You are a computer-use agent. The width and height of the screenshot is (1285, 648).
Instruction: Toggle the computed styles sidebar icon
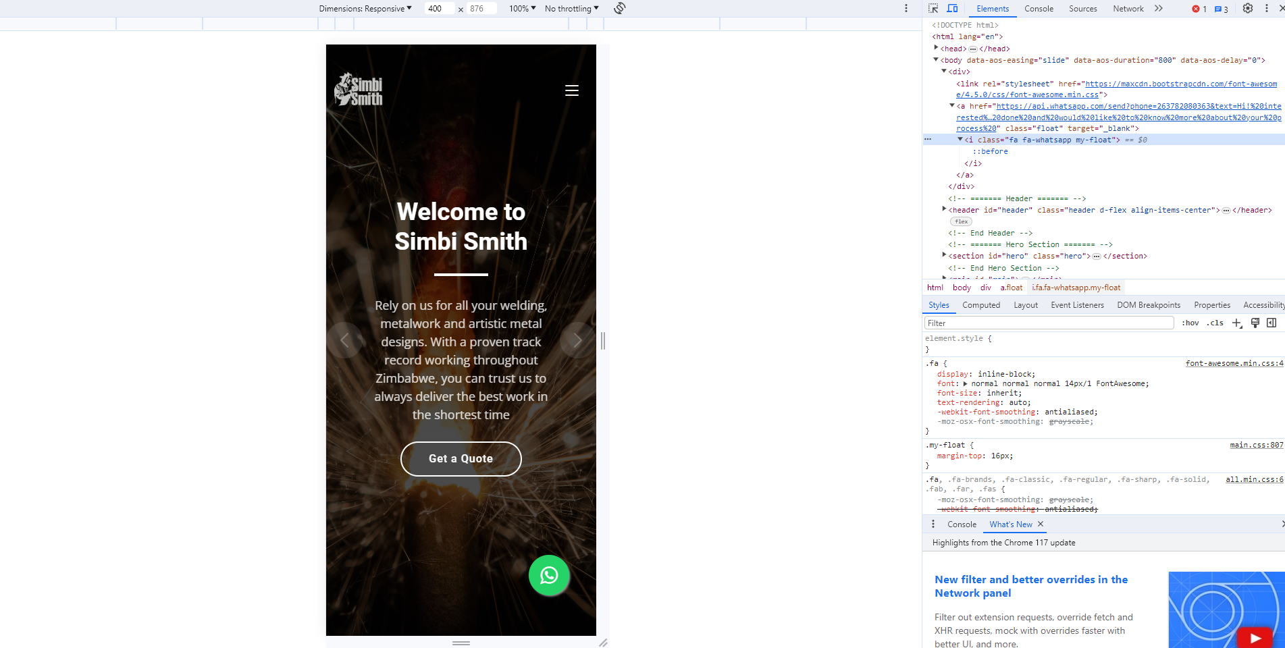(1271, 323)
